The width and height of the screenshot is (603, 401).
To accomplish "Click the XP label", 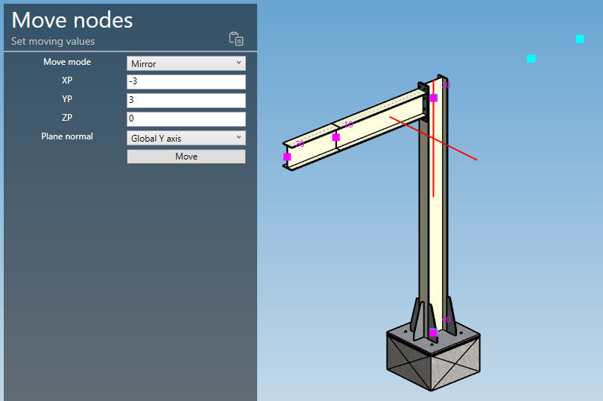I will [x=67, y=80].
